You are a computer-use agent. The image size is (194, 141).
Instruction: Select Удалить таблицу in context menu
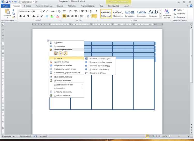(66, 62)
